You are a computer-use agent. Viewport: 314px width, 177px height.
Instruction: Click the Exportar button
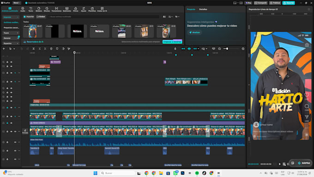(289, 3)
